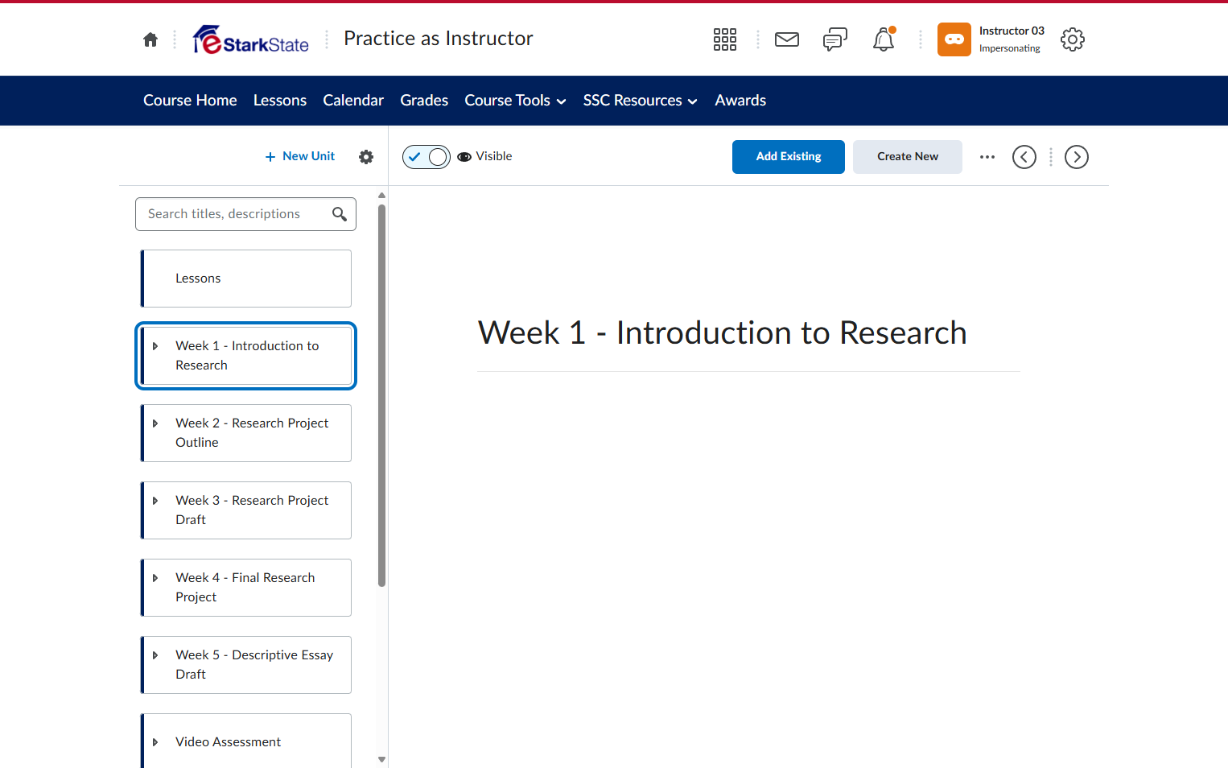Expand Week 1 - Introduction to Research
Screen dimensions: 1228x768
(x=155, y=346)
